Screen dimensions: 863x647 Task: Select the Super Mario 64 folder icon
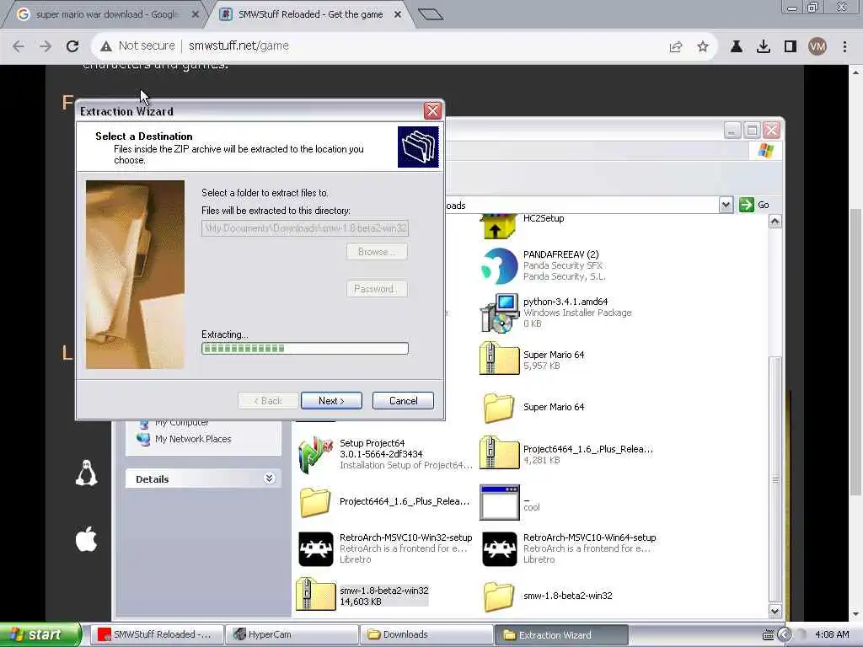click(x=499, y=408)
